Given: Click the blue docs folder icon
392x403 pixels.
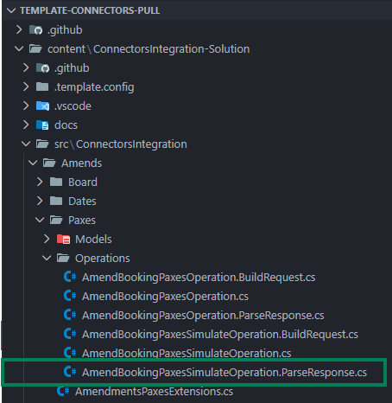Looking at the screenshot, I should point(42,125).
